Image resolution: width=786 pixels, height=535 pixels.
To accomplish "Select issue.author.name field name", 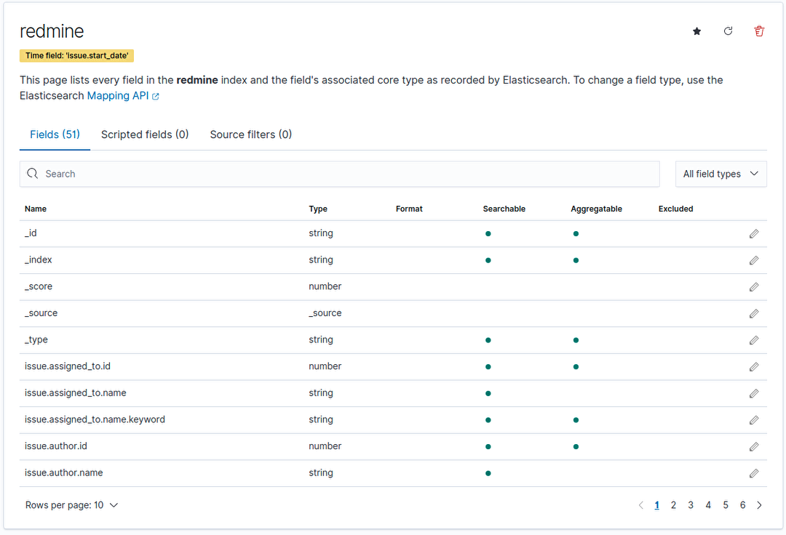I will click(x=63, y=472).
